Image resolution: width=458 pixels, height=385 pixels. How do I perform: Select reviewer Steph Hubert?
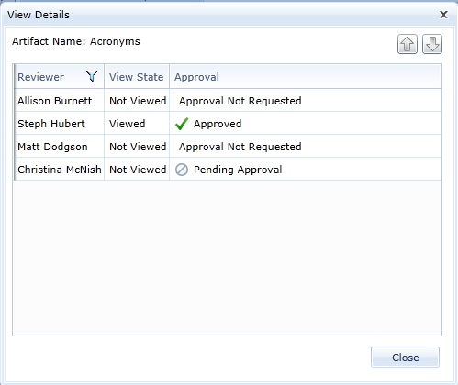51,124
